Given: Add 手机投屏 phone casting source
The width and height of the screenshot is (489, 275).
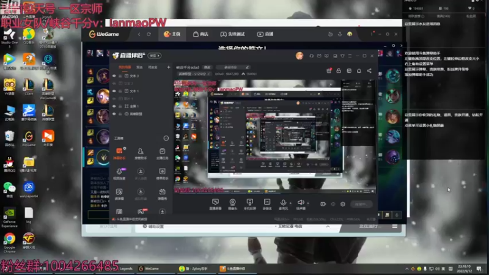Looking at the screenshot, I should (250, 204).
